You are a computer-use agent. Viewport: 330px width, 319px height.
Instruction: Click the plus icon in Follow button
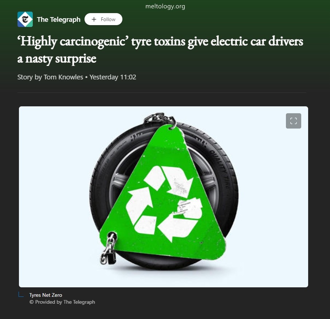[x=94, y=19]
